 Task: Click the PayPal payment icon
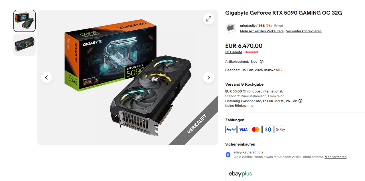click(231, 129)
